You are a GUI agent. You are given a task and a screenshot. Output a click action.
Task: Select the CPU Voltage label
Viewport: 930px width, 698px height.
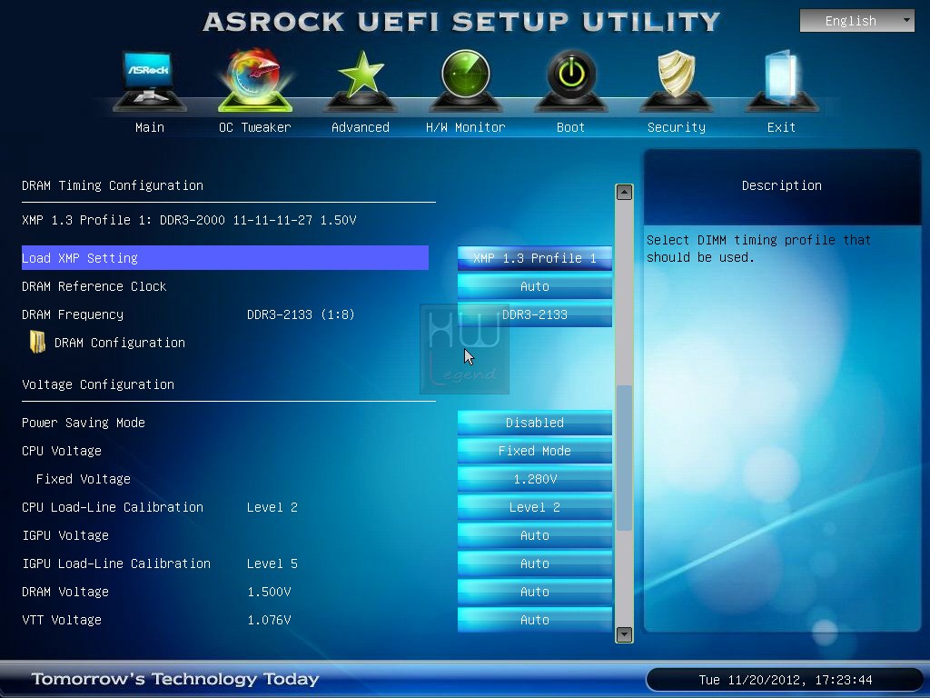[62, 451]
